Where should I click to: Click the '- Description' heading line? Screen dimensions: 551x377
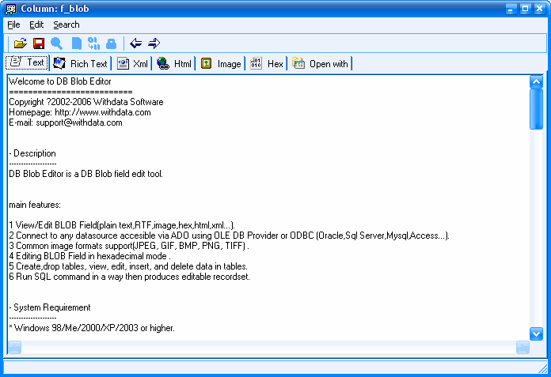[32, 153]
